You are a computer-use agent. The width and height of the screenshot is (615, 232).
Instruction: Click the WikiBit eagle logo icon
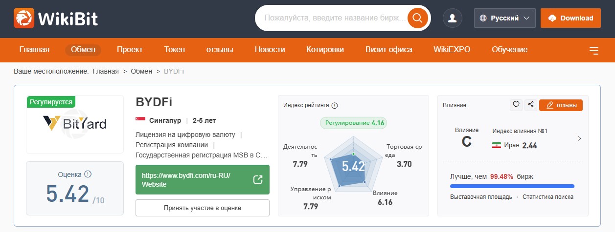pos(24,18)
